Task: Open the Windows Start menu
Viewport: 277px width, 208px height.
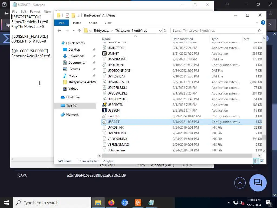Action: [6, 203]
